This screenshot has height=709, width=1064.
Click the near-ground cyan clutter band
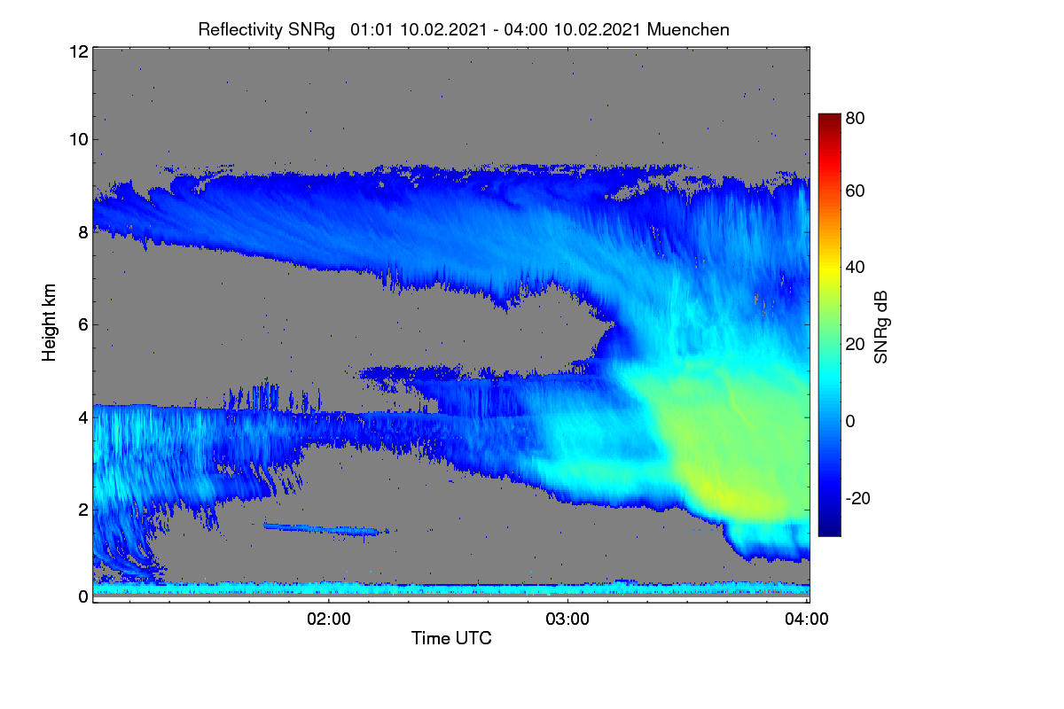click(x=451, y=588)
